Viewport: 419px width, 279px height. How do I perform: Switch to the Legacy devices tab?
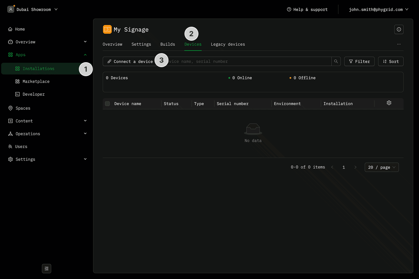[x=228, y=44]
